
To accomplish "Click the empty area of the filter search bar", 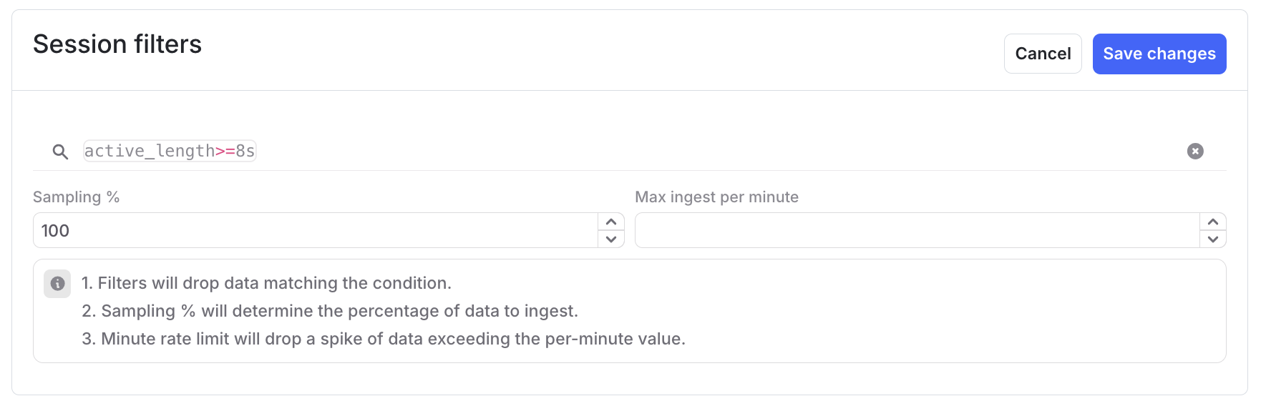I will click(716, 152).
